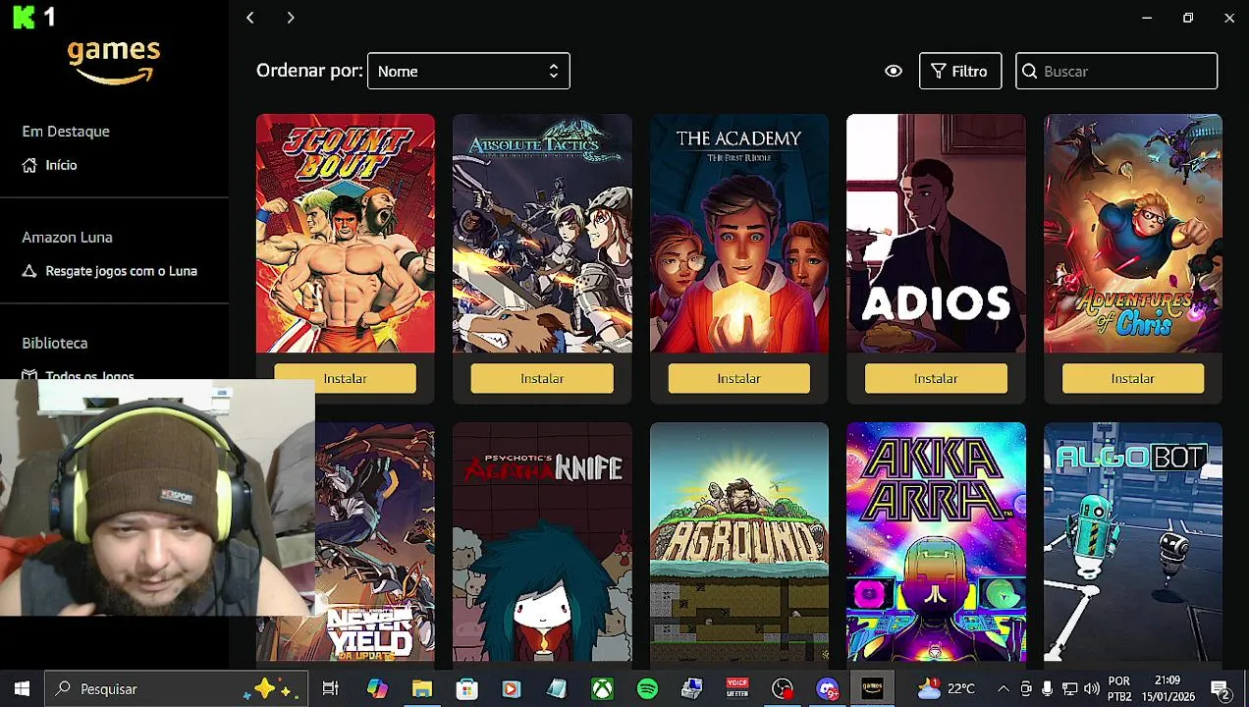1249x707 pixels.
Task: Open Discord from the taskbar
Action: point(828,688)
